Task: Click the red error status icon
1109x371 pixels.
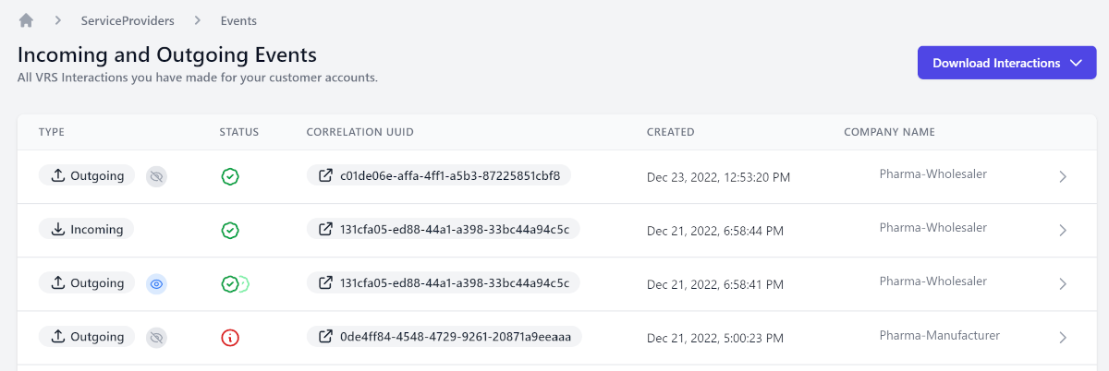Action: [x=230, y=338]
